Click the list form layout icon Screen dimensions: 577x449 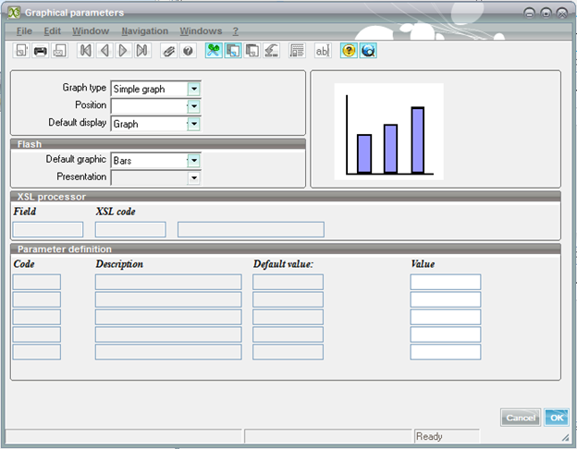click(297, 51)
